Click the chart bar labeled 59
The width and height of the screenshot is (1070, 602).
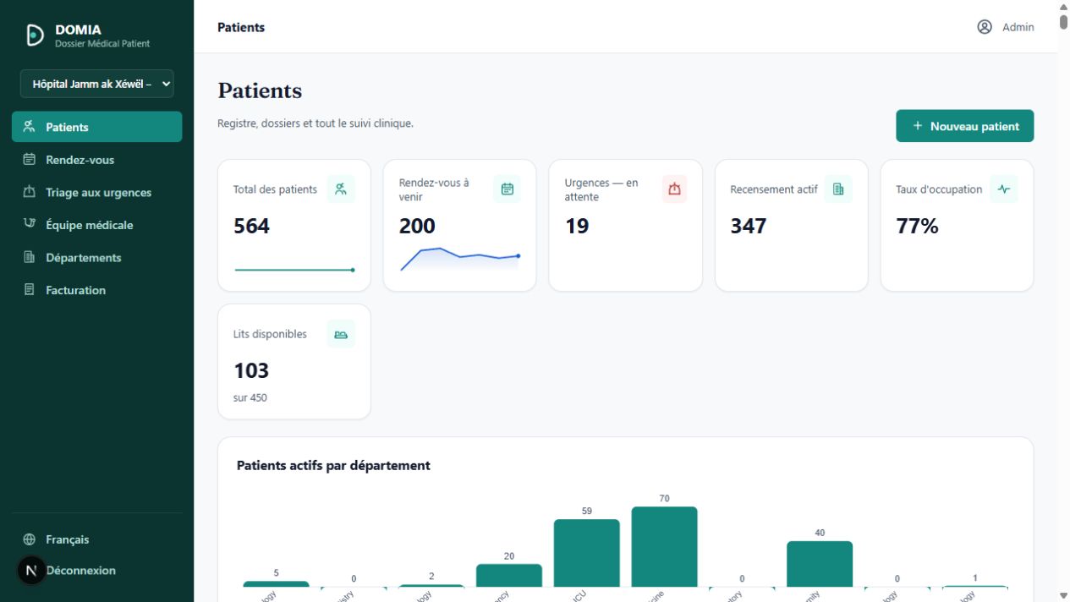(x=587, y=553)
